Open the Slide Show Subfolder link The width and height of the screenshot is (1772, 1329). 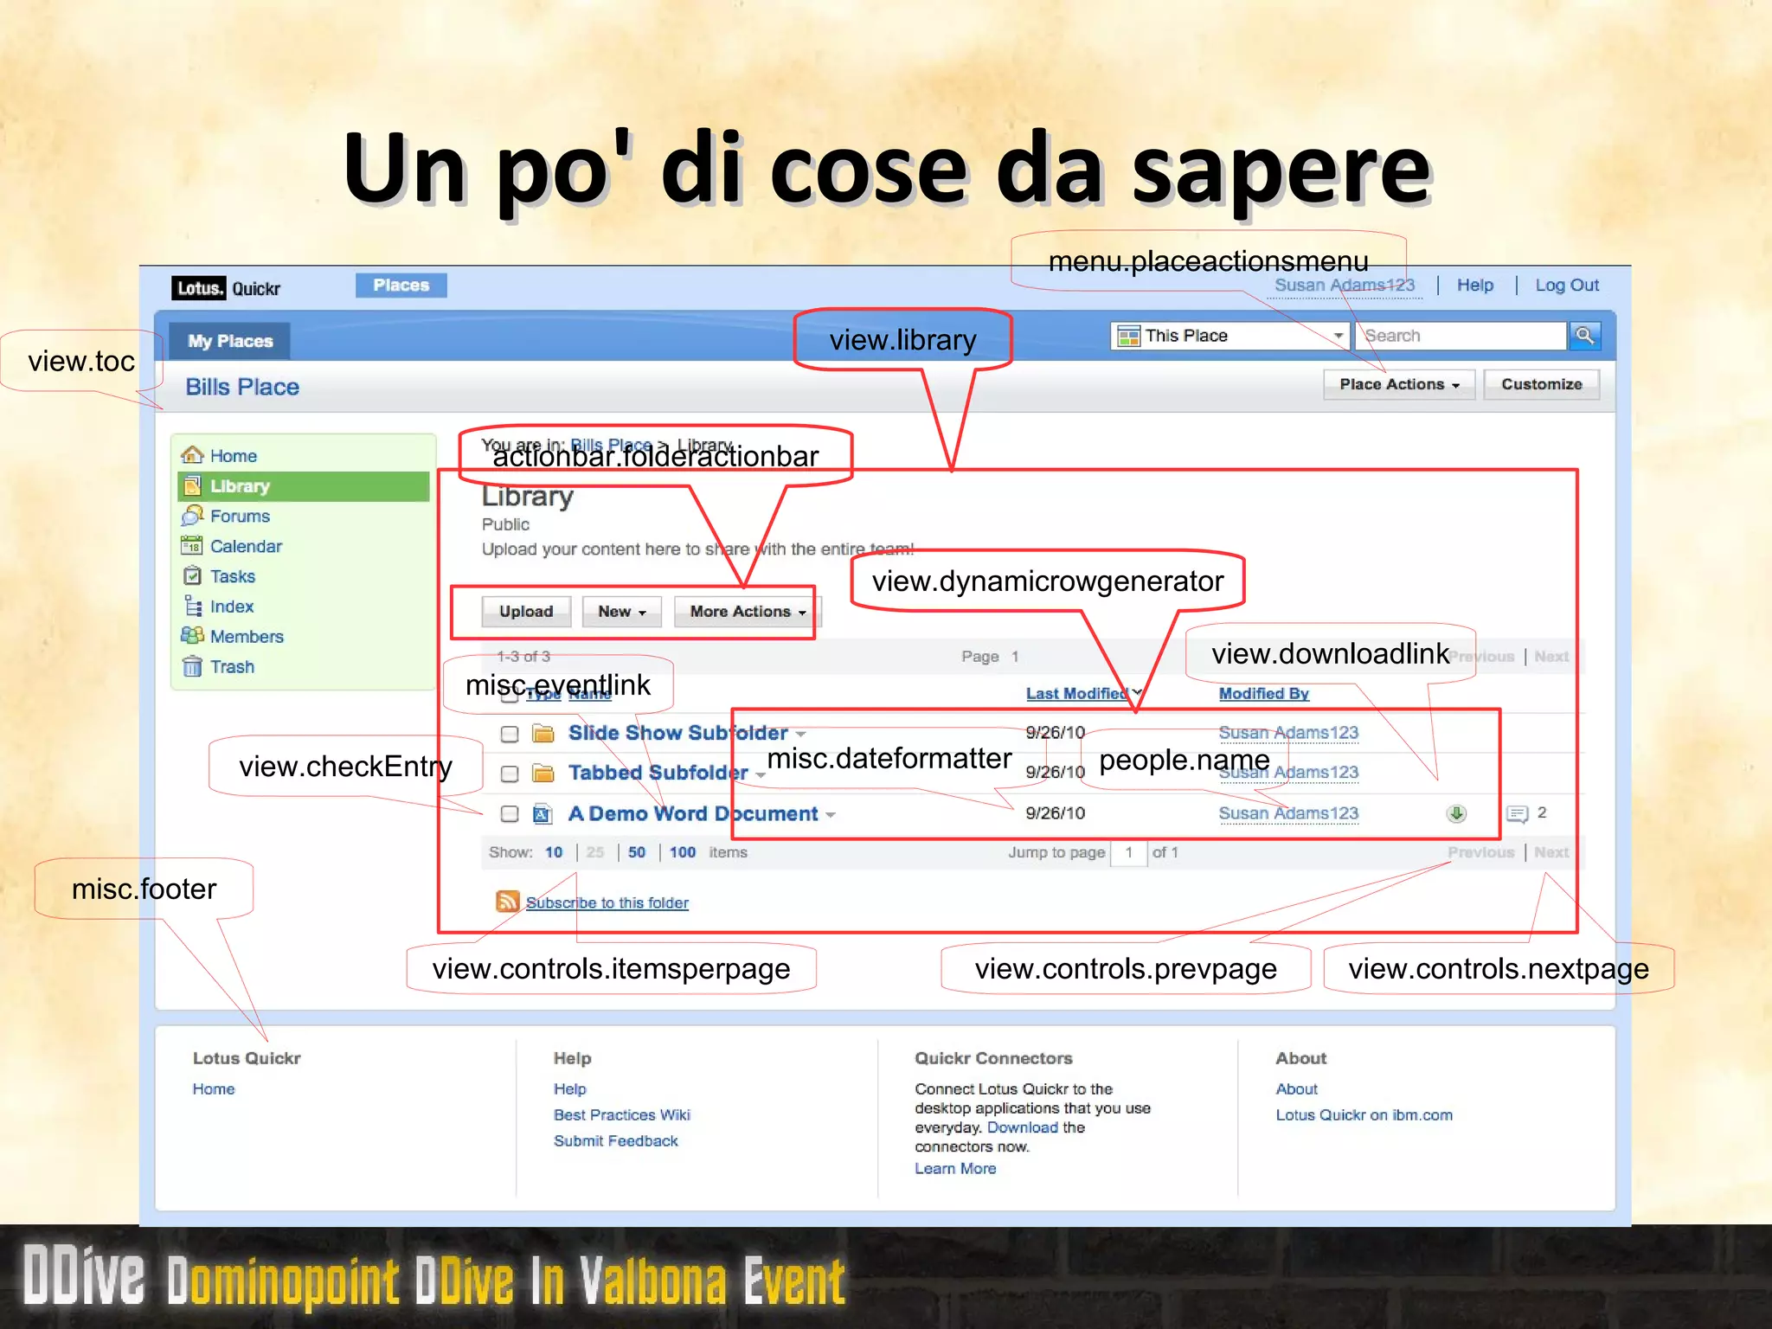click(677, 733)
